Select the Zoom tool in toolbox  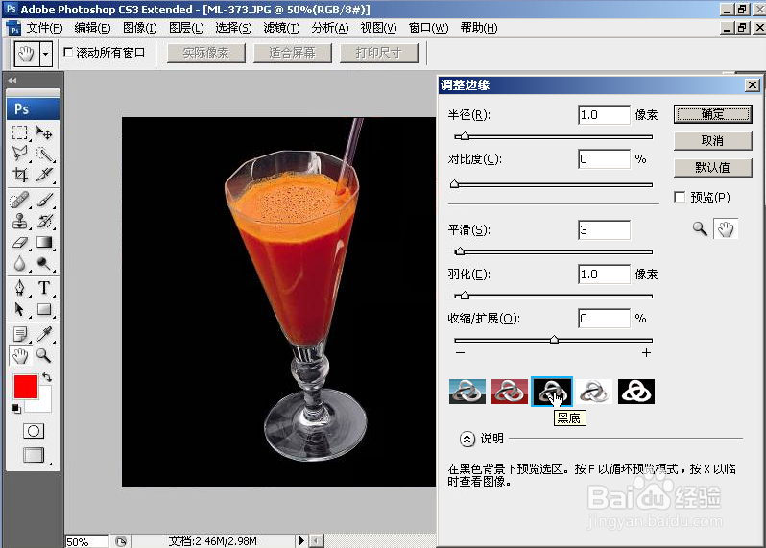tap(44, 355)
